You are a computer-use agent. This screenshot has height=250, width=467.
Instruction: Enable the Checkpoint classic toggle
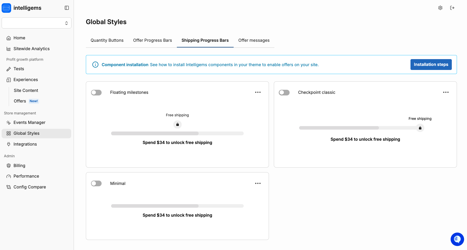coord(284,92)
